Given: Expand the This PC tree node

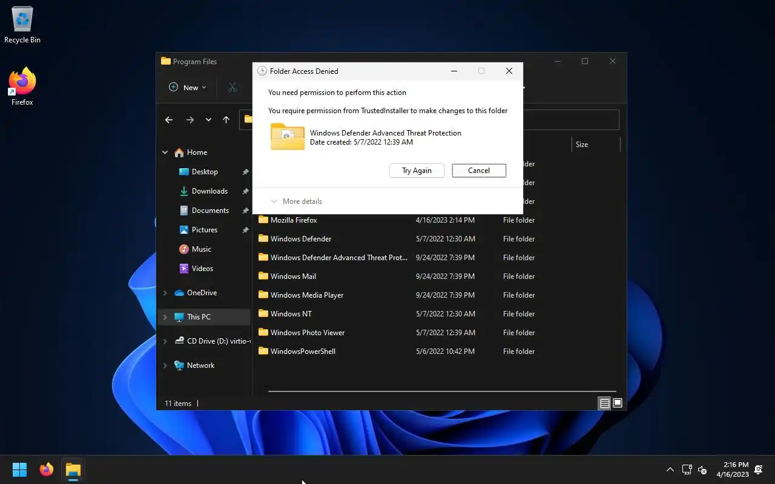Looking at the screenshot, I should click(165, 317).
